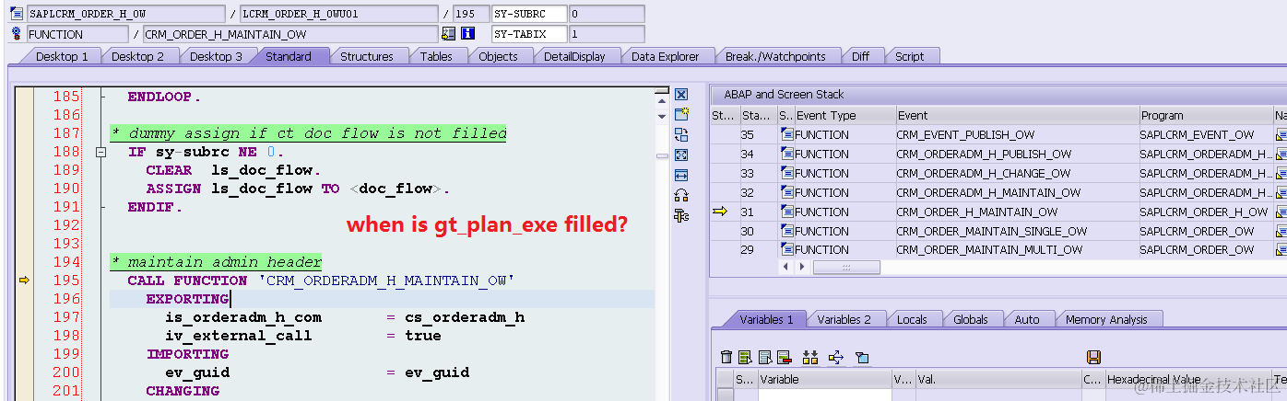1287x401 pixels.
Task: Click the orange save icon in Variables panel
Action: click(x=1094, y=357)
